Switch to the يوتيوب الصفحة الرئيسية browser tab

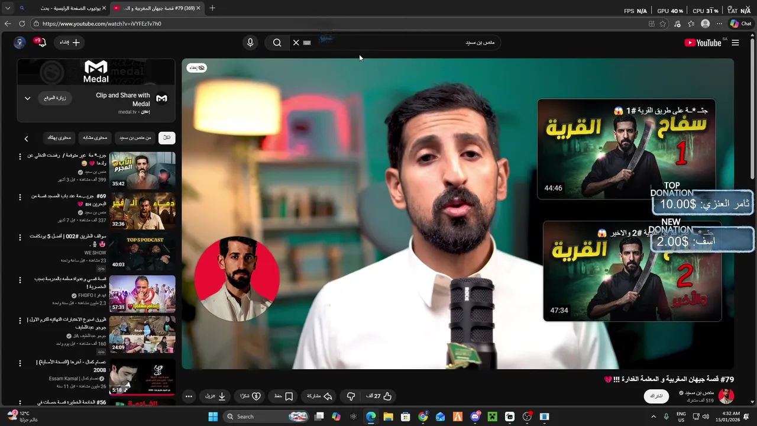(62, 8)
